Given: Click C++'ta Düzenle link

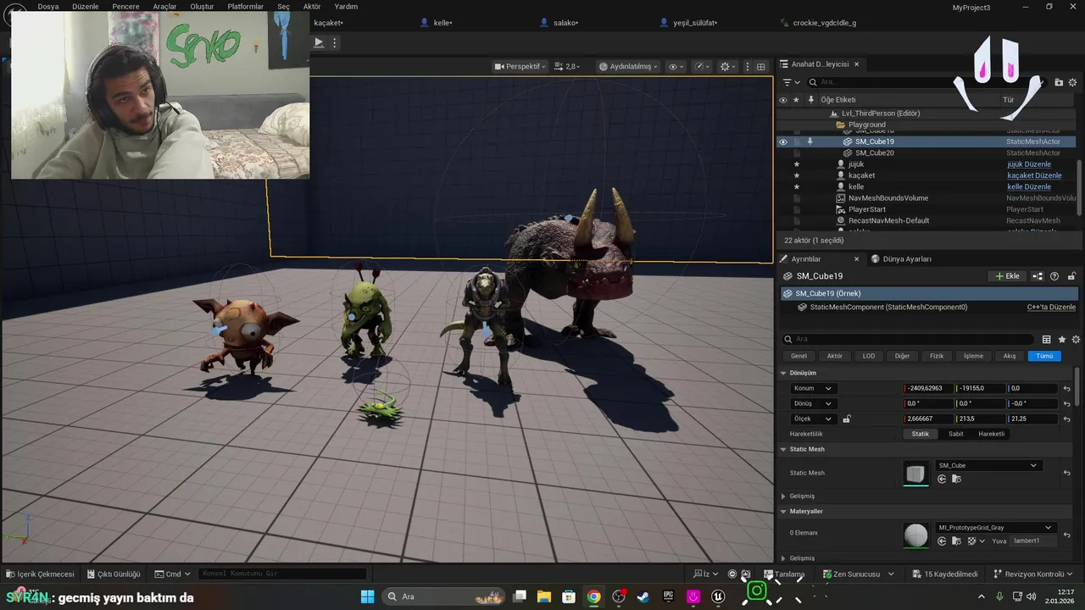Looking at the screenshot, I should click(x=1051, y=307).
